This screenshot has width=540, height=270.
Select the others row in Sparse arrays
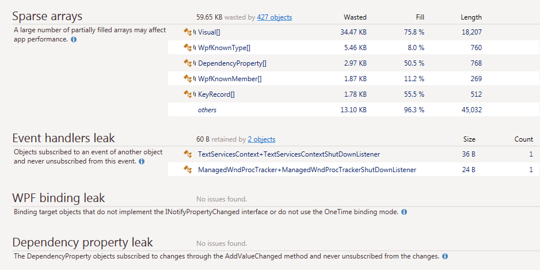207,110
